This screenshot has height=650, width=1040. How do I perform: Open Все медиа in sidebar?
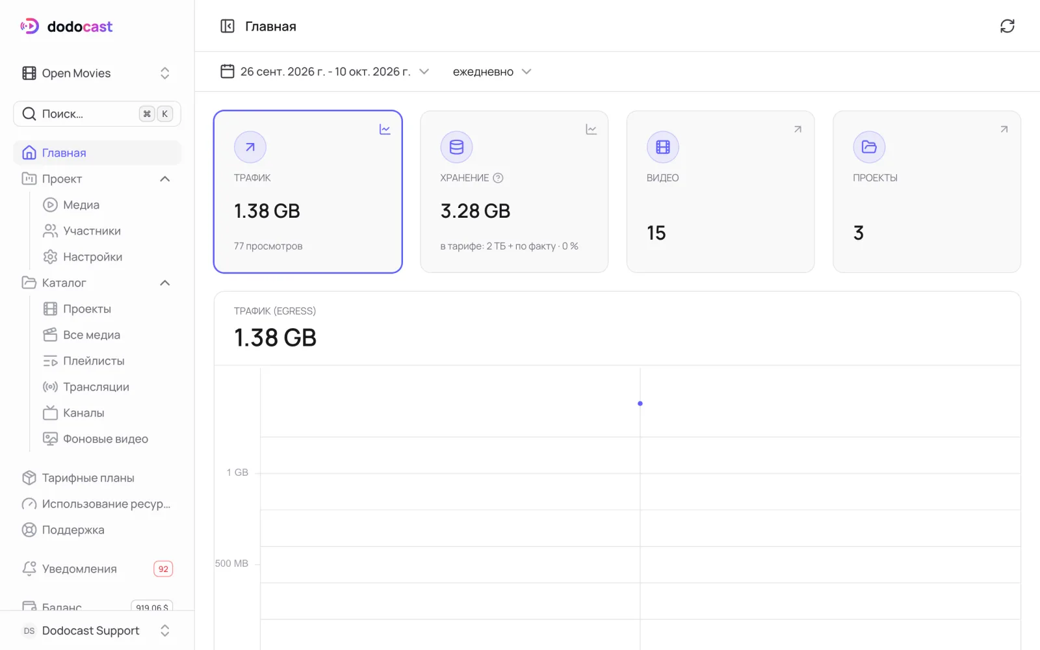click(x=107, y=335)
